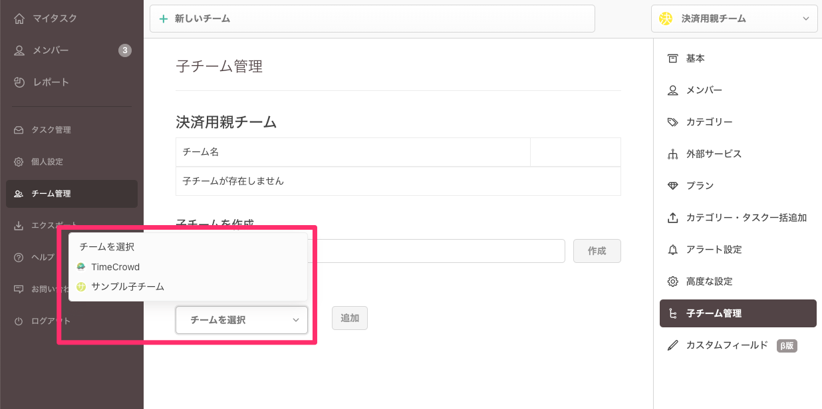Click the gear icon beside 高度な設定
Image resolution: width=822 pixels, height=409 pixels.
pyautogui.click(x=672, y=282)
